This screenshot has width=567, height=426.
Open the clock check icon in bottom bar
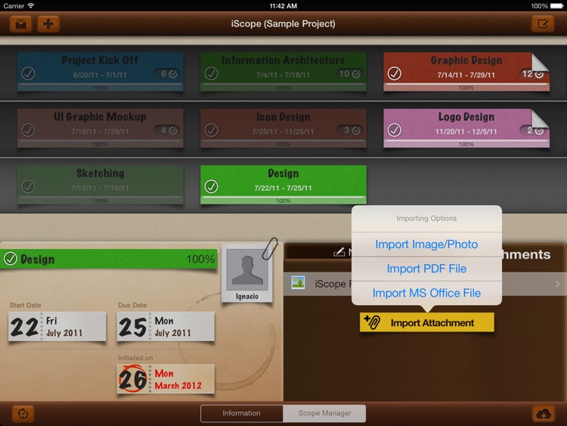pyautogui.click(x=23, y=413)
